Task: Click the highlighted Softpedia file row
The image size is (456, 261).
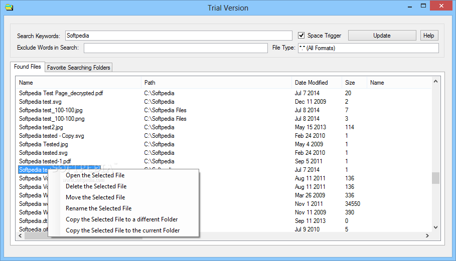Action: tap(33, 170)
